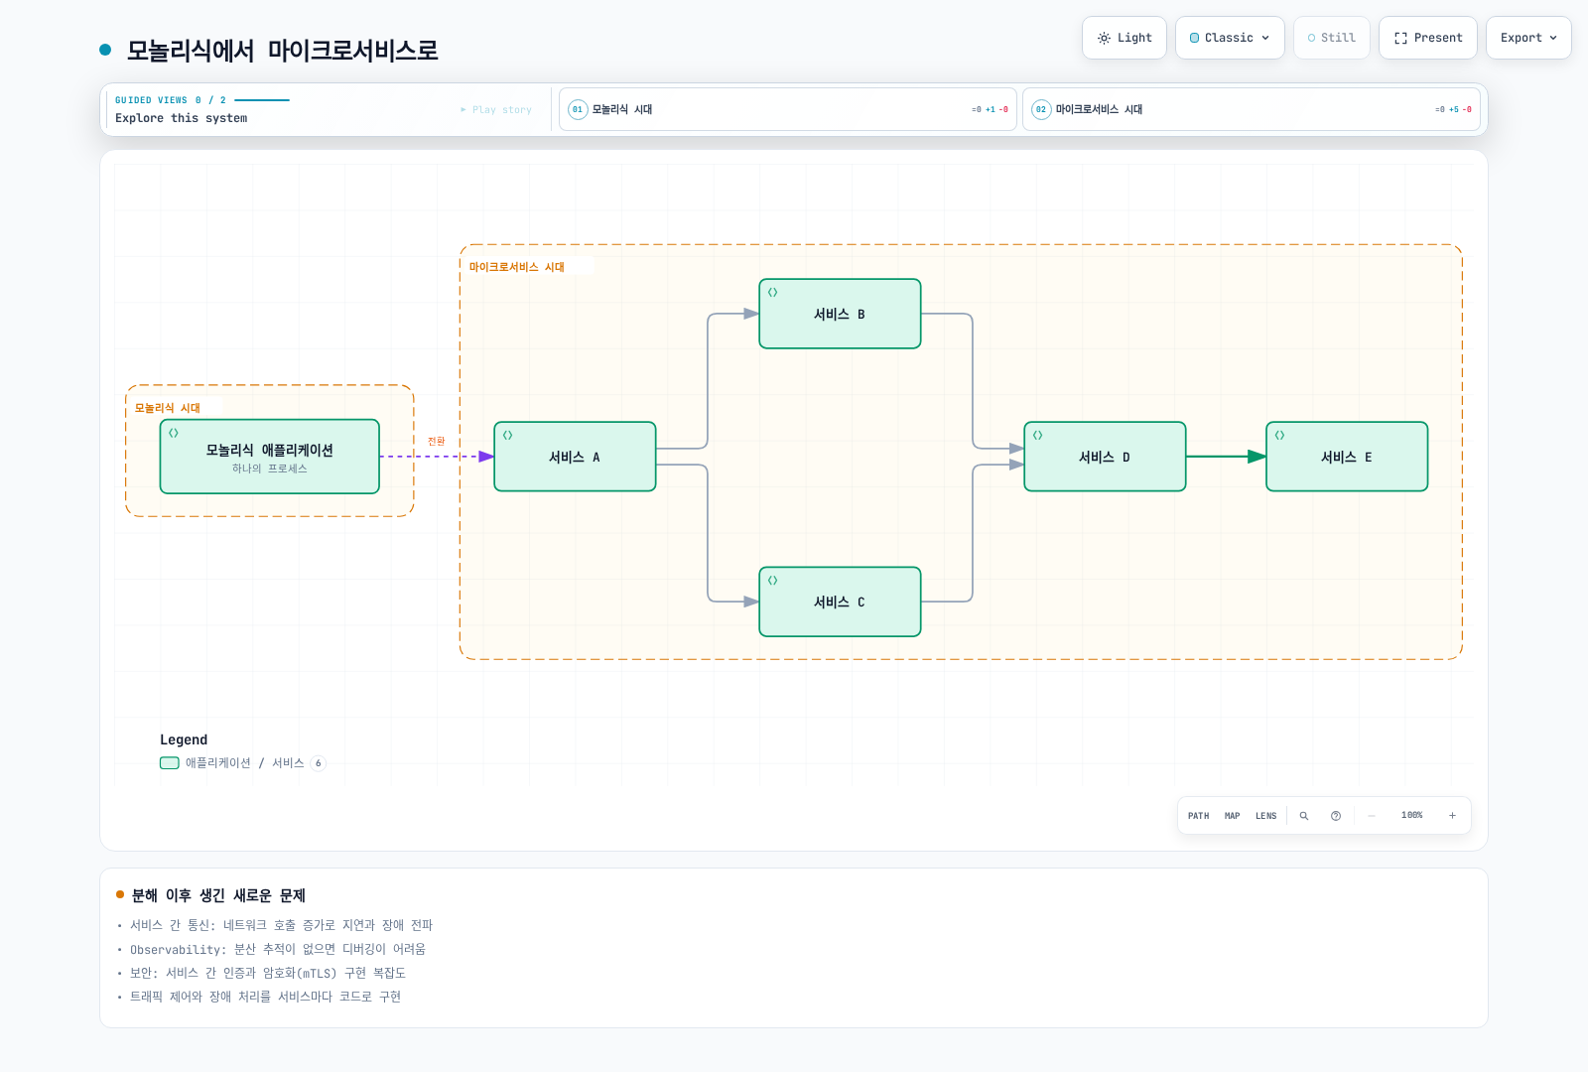The image size is (1588, 1072).
Task: Select the 서비스 B node
Action: (840, 314)
